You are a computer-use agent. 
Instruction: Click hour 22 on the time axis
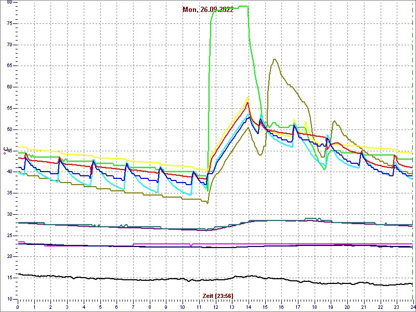point(380,307)
